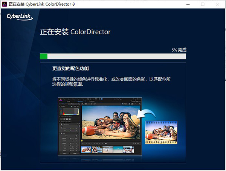Screen dimensions: 226x171
Task: Click the 正在安装 ColorDirector heading
Action: coord(75,32)
